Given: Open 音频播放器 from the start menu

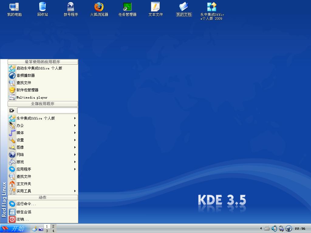Looking at the screenshot, I should [x=43, y=76].
